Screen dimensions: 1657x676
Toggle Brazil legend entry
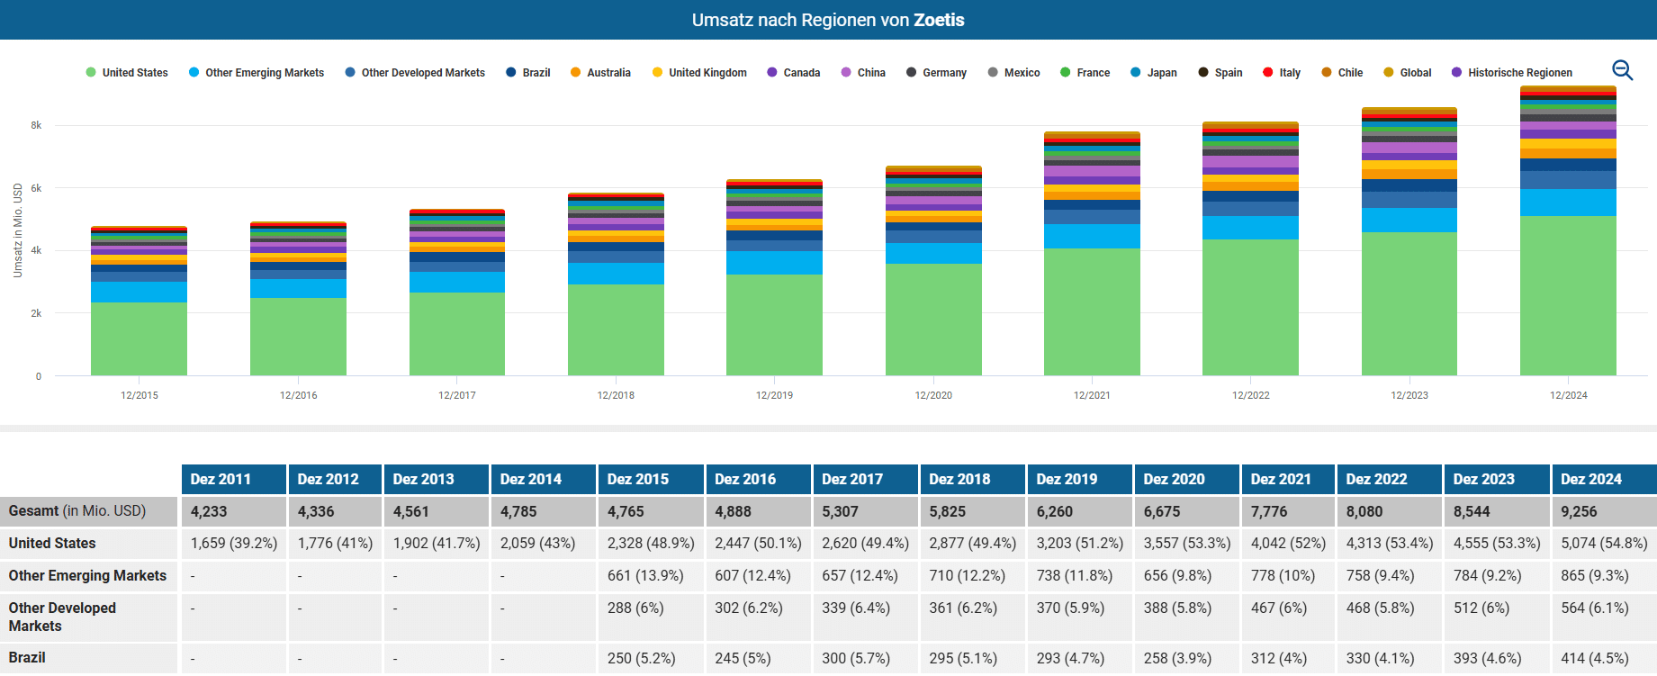[x=528, y=73]
